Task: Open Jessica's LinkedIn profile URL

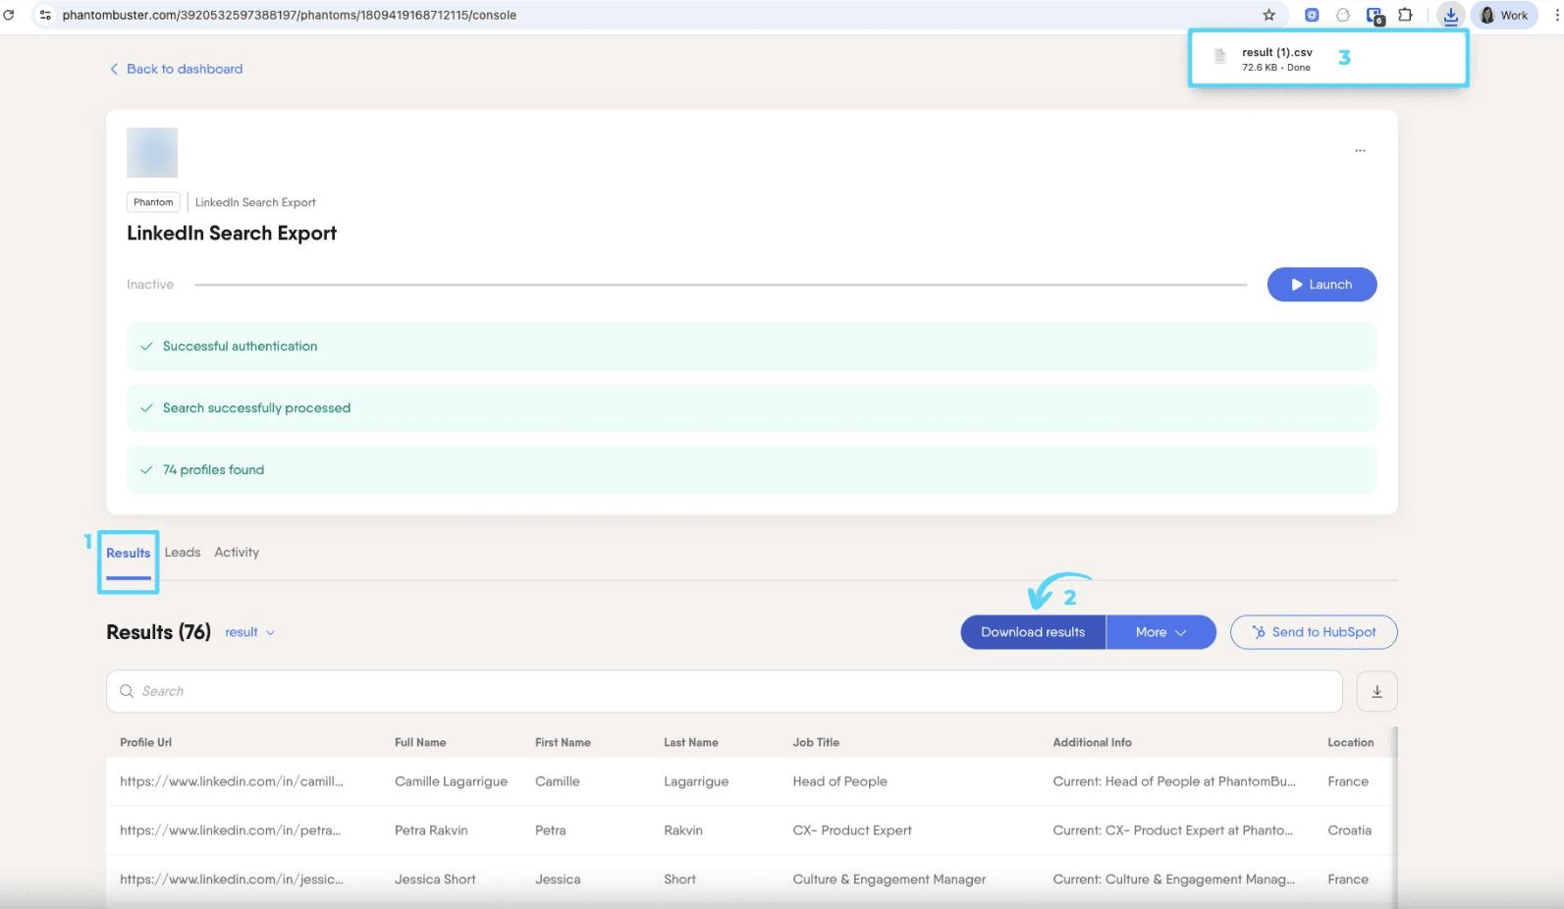Action: pyautogui.click(x=232, y=880)
